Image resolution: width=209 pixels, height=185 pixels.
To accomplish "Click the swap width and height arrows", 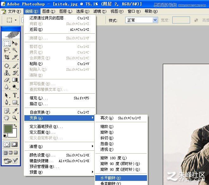I will click(196, 20).
